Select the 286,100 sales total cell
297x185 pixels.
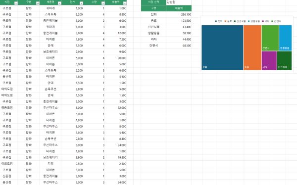click(x=179, y=14)
